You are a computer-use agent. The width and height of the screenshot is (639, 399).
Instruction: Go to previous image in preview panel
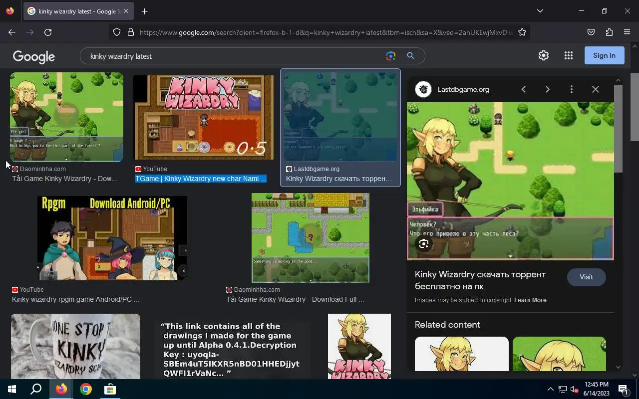[x=523, y=89]
